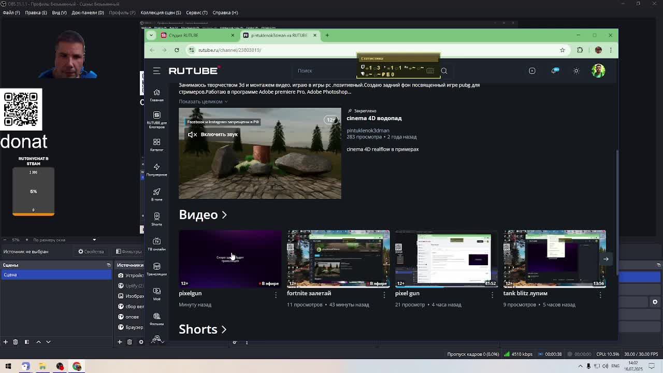Reload the RUTUBE page

[177, 50]
